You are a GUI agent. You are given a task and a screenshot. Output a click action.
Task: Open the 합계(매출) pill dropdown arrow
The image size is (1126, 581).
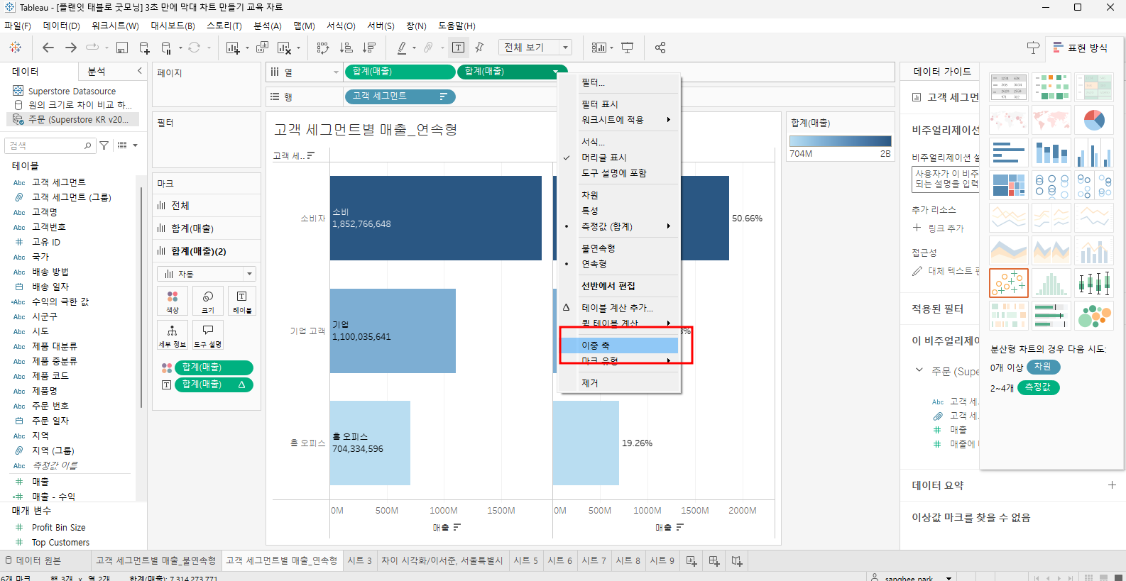pos(555,72)
